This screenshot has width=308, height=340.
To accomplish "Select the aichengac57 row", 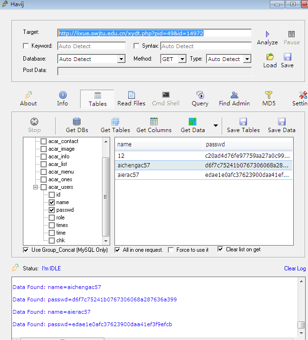I will [204, 165].
